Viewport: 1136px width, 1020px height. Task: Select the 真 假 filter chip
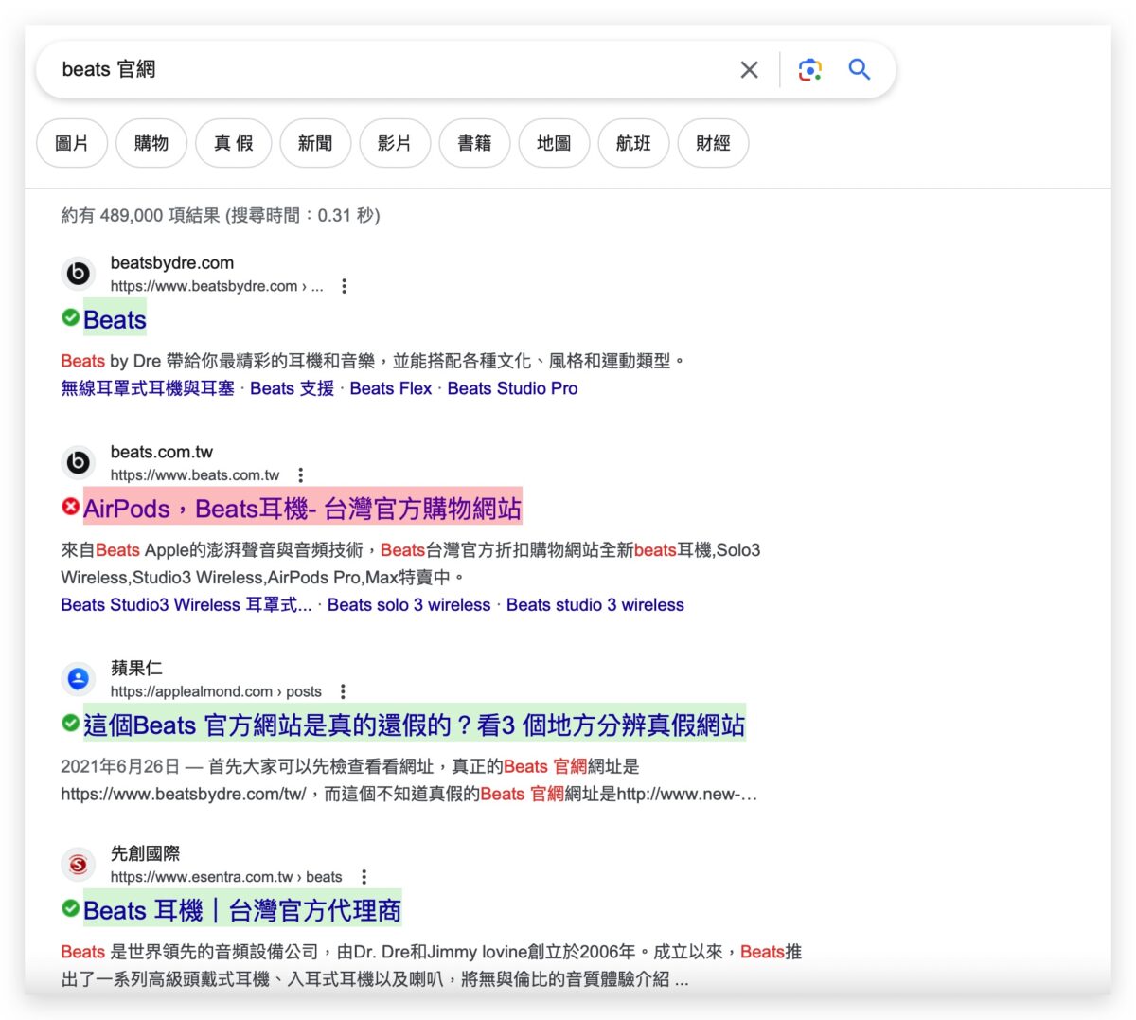tap(234, 143)
